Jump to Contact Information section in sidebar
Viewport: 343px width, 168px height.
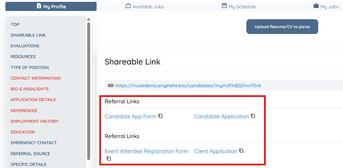pos(36,78)
